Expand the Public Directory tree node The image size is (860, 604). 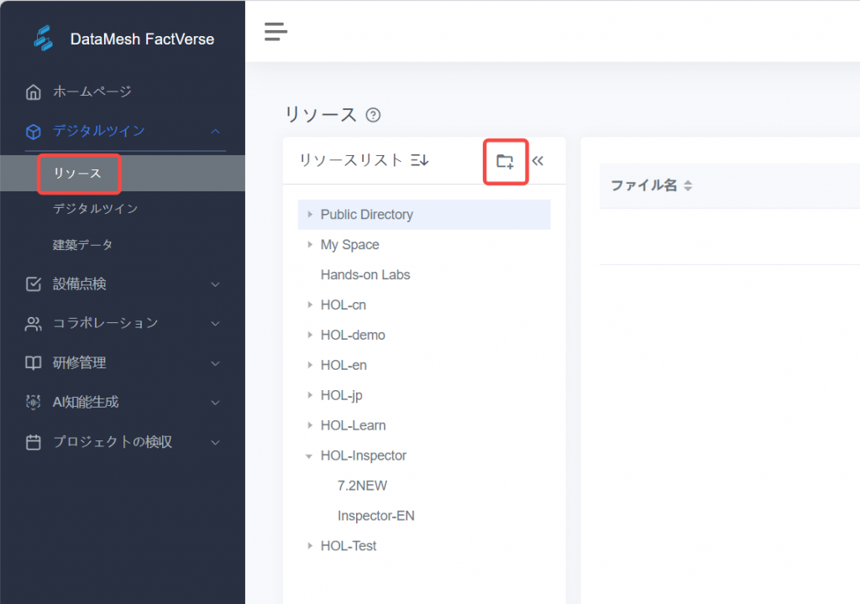tap(310, 214)
